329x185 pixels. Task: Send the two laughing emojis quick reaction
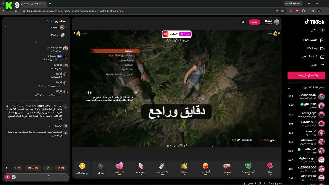coord(61,168)
